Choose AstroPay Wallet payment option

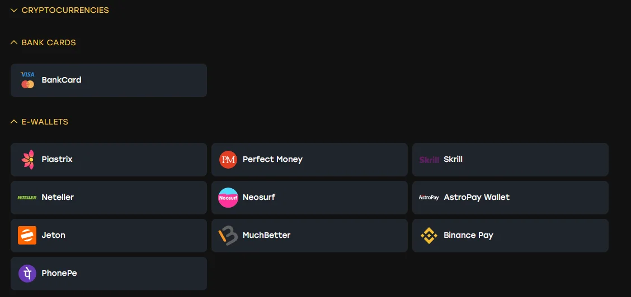pyautogui.click(x=510, y=198)
